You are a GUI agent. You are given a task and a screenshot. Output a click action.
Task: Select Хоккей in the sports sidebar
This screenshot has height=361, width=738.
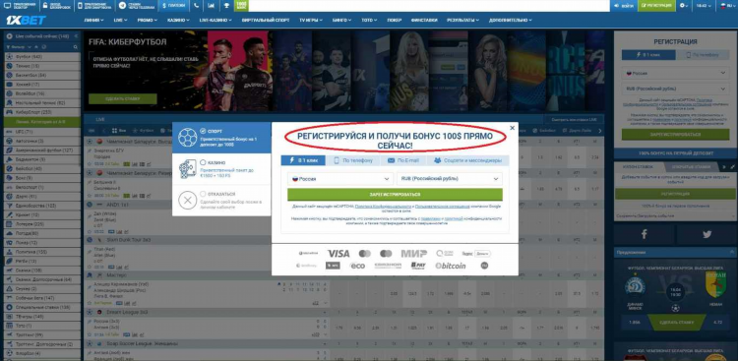(41, 85)
